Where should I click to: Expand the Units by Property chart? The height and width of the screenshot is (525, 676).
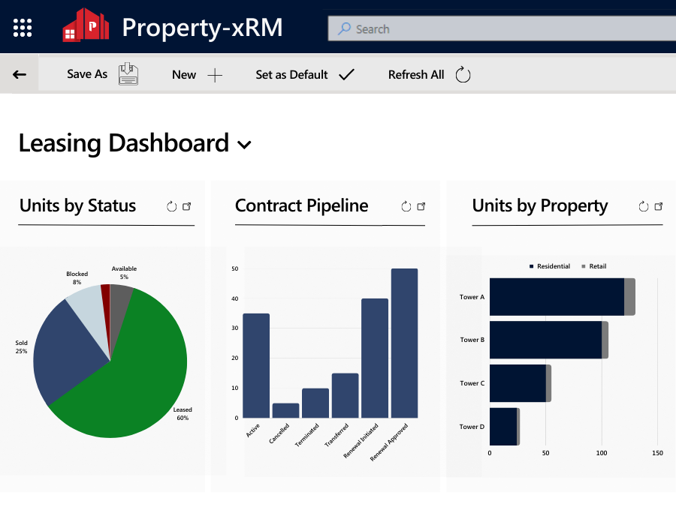pos(659,206)
